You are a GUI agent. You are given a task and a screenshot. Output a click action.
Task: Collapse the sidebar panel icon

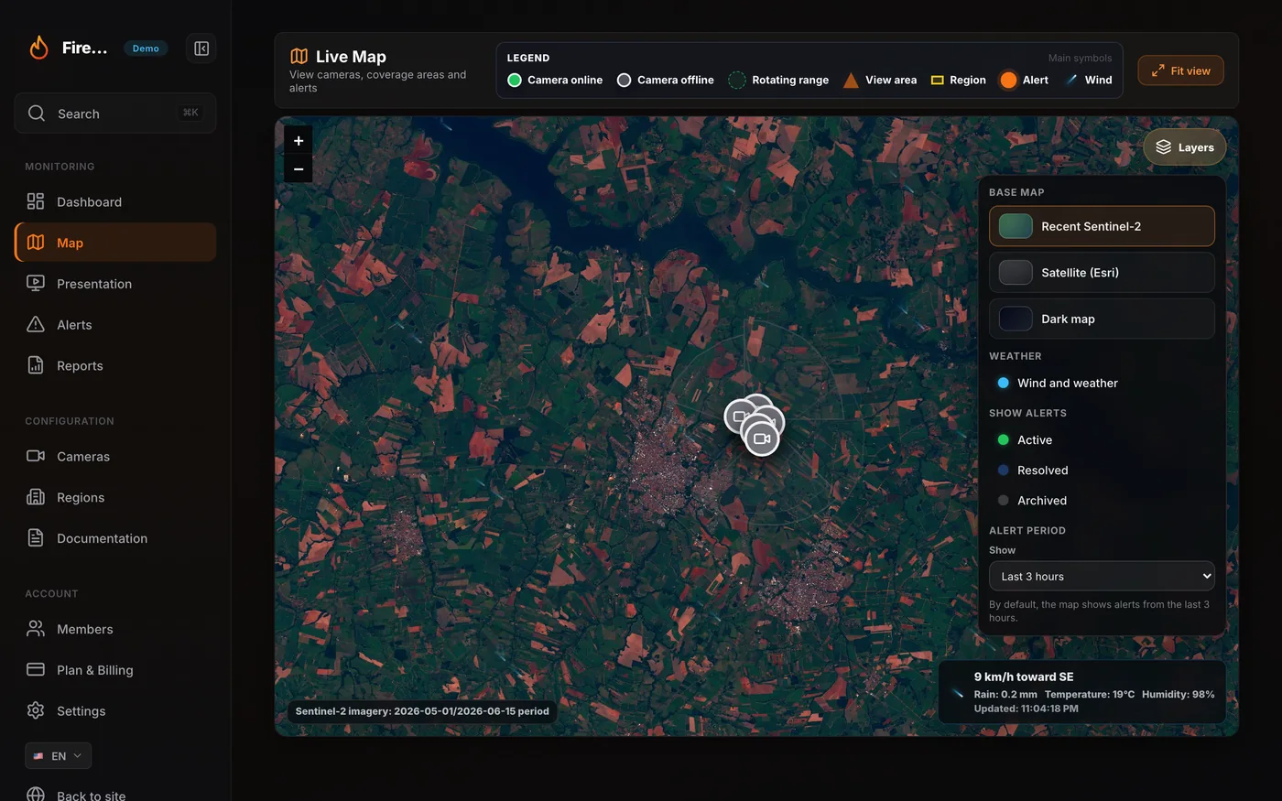point(201,49)
